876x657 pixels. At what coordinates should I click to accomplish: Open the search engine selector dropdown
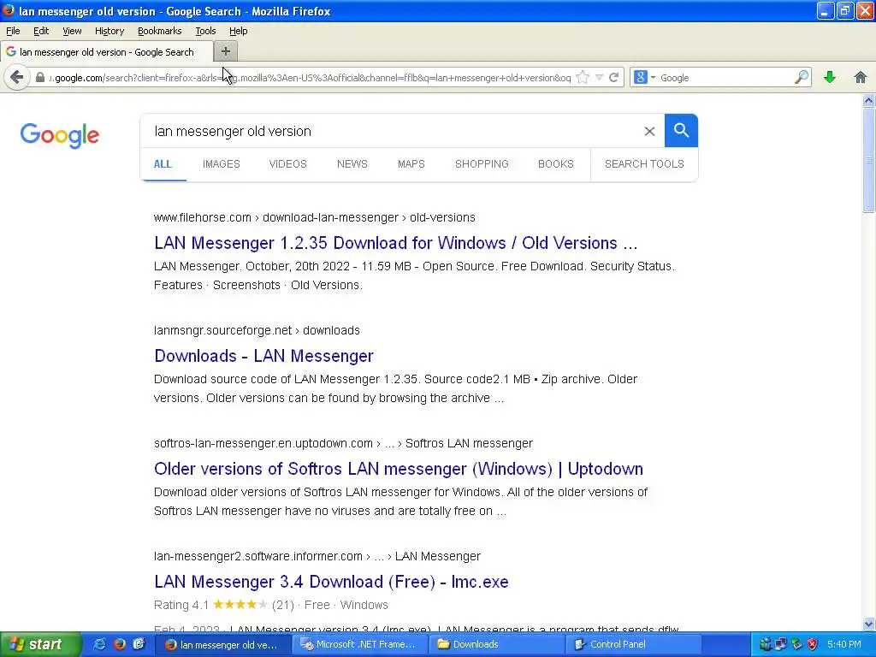644,78
